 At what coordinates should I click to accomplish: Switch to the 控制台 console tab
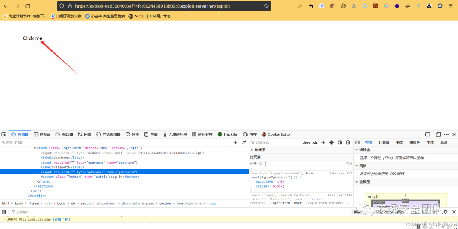42,134
